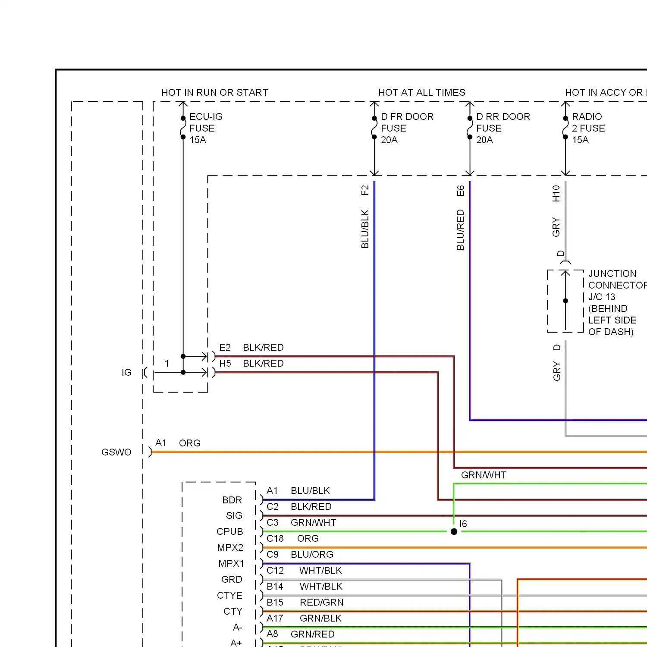Image resolution: width=647 pixels, height=647 pixels.
Task: Click the A8 GRN/RED connector label
Action: [x=301, y=634]
